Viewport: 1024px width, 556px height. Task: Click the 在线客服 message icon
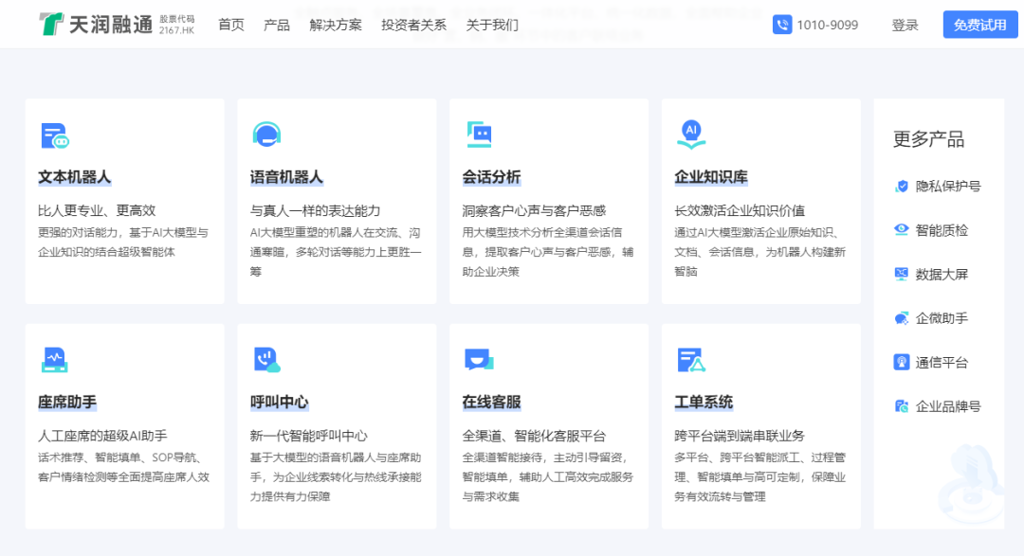click(479, 360)
